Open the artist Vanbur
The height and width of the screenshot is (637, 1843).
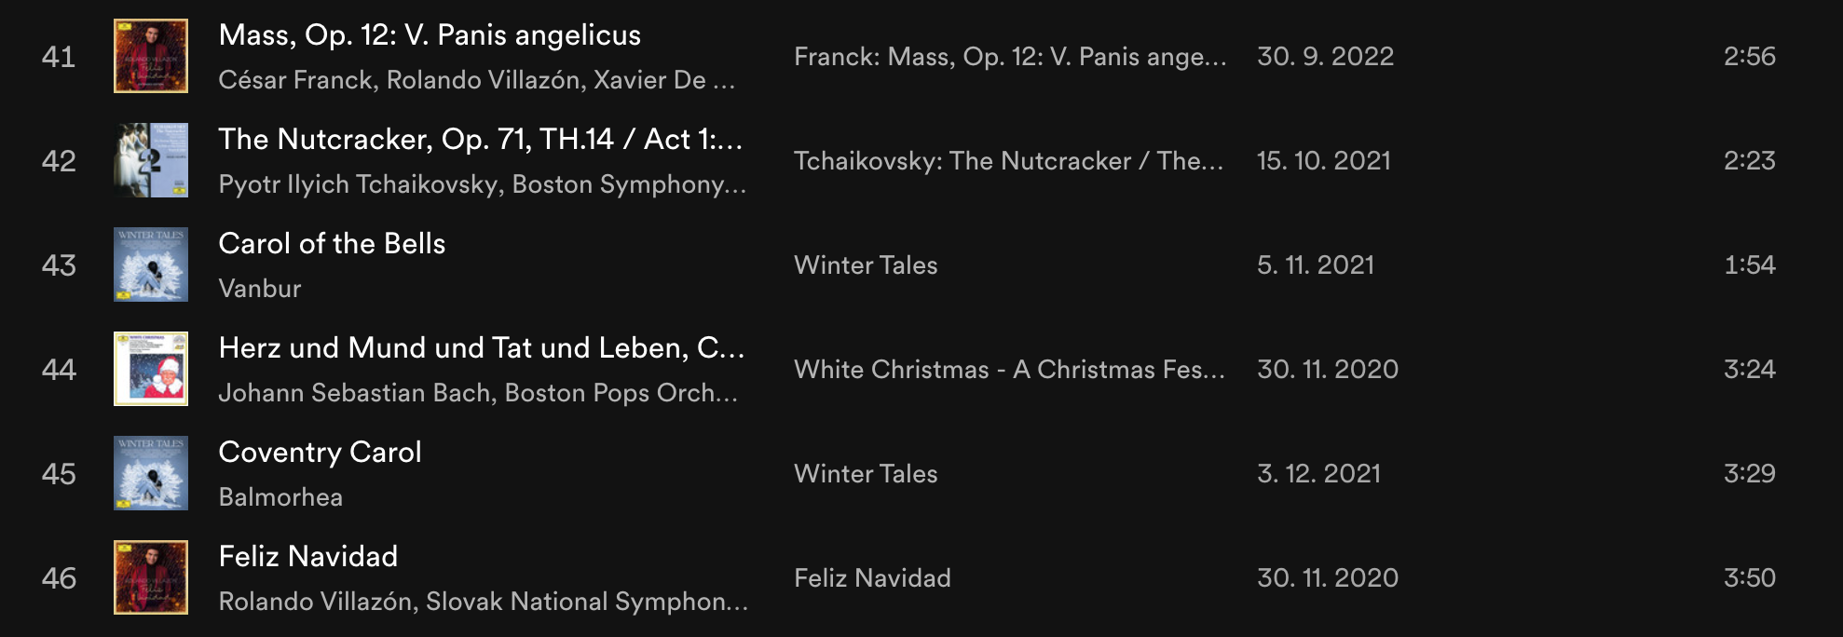pos(260,289)
